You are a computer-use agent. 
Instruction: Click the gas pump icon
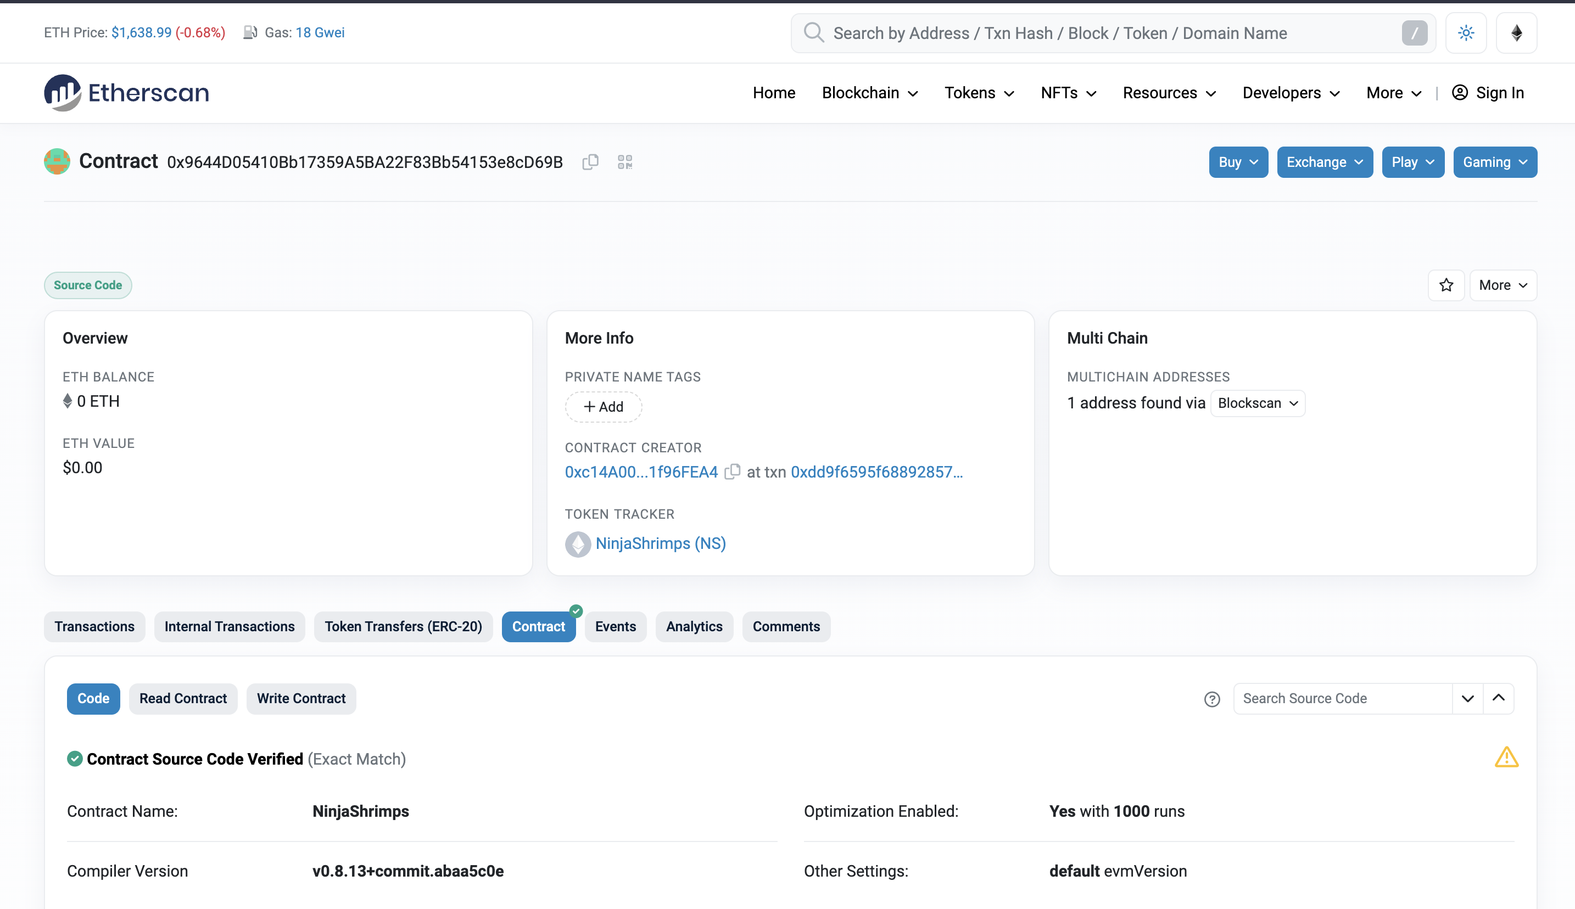(x=250, y=32)
